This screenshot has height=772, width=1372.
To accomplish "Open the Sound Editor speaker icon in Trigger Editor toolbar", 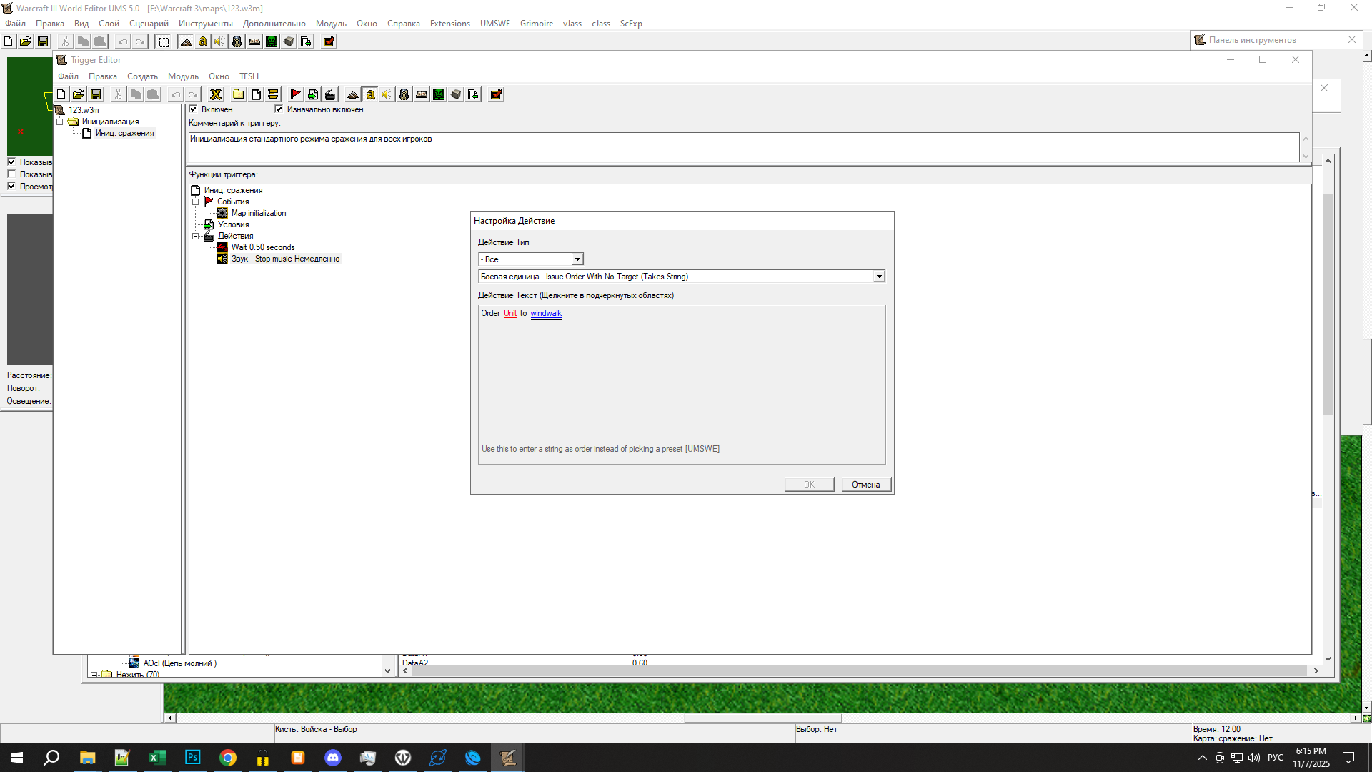I will 387,94.
